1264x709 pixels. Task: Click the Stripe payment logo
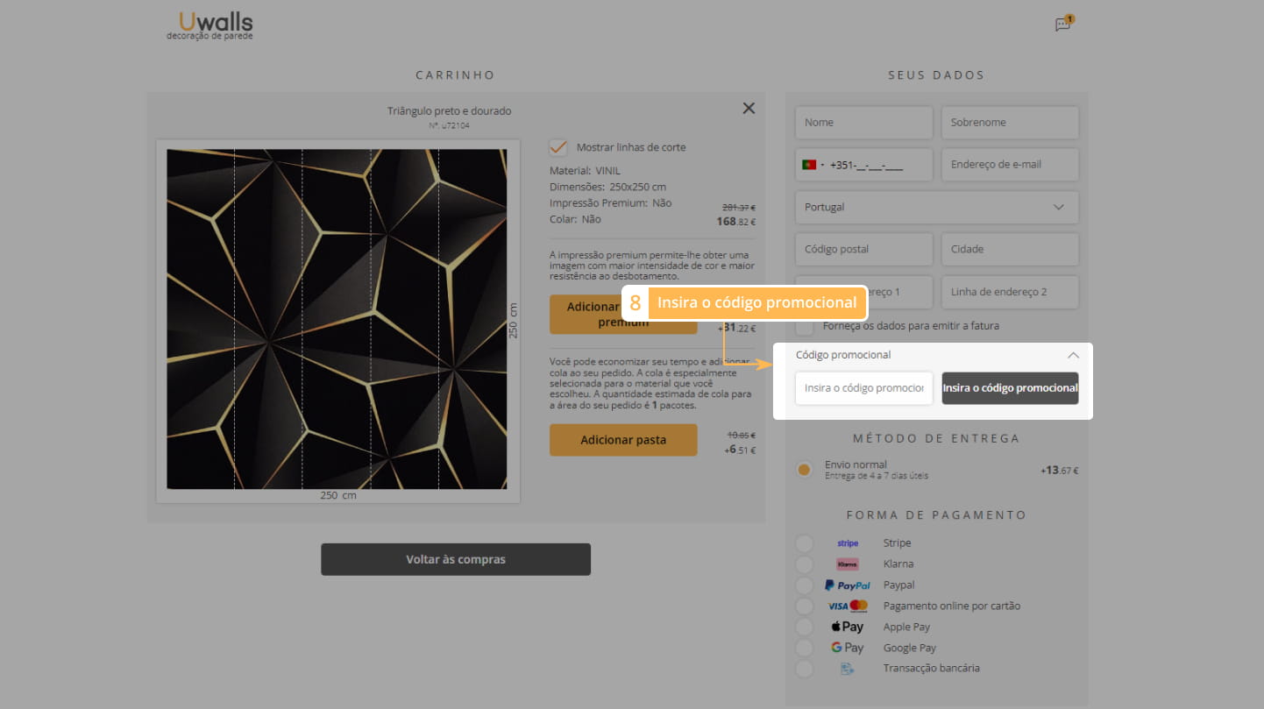pos(848,543)
